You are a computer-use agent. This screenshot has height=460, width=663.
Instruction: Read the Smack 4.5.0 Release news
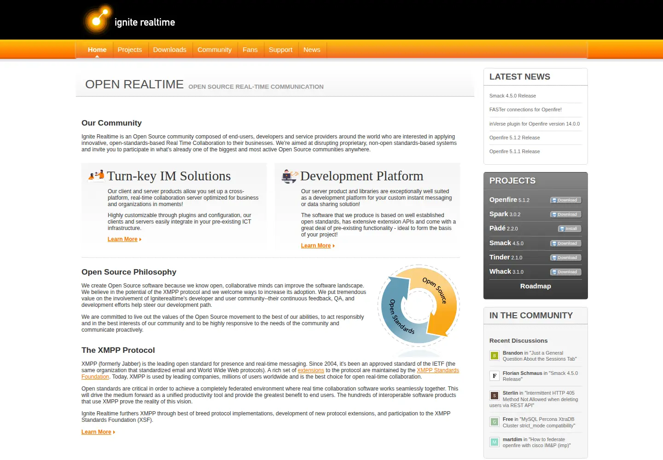[512, 96]
